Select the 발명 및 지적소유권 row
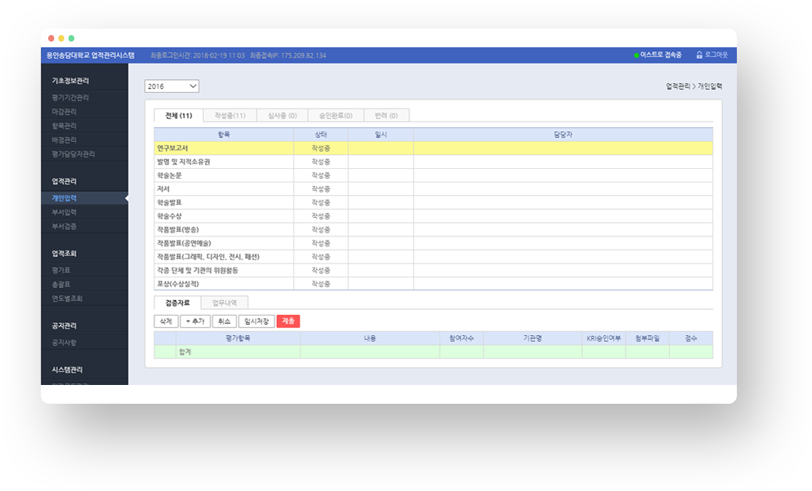Image resolution: width=812 pixels, height=491 pixels. 434,161
